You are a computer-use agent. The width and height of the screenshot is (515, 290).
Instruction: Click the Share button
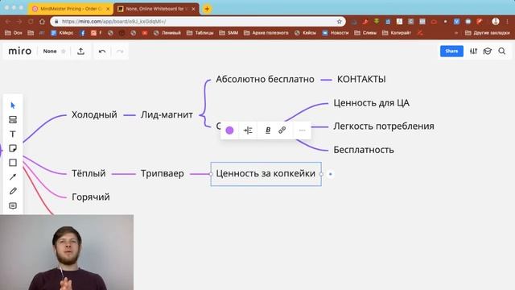coord(451,52)
